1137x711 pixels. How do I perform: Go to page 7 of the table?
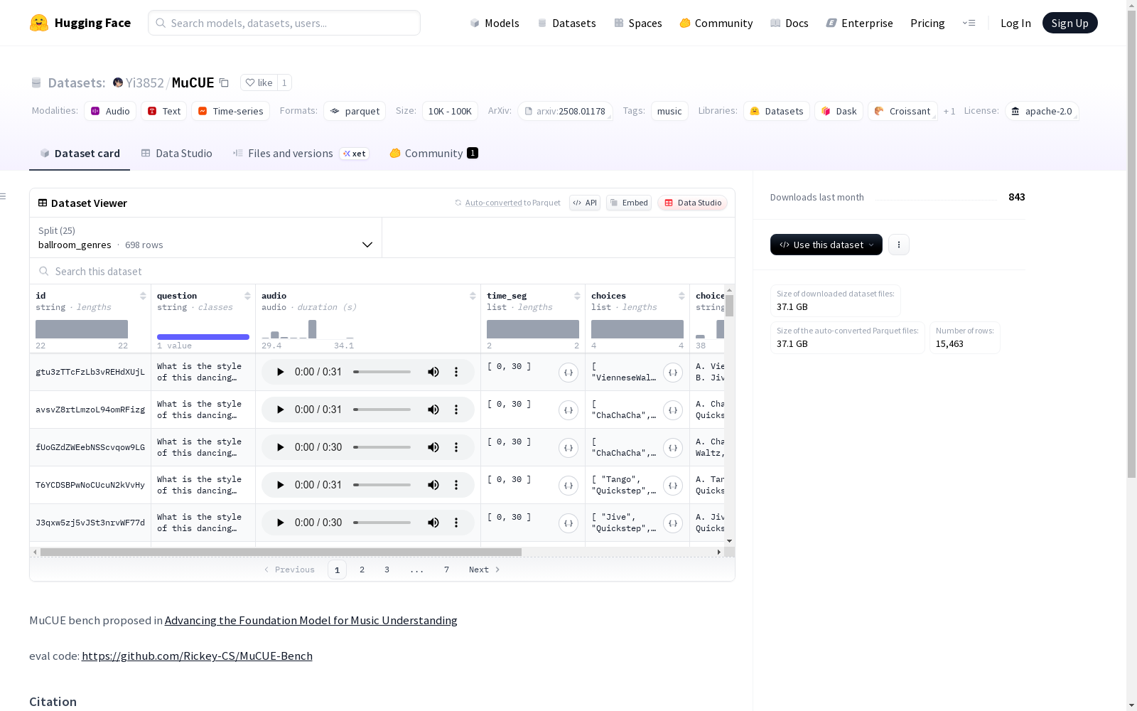click(x=446, y=570)
